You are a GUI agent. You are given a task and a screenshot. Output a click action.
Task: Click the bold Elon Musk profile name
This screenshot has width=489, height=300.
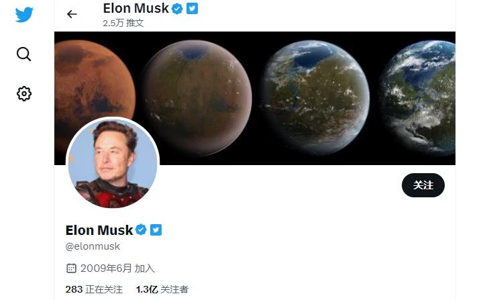coord(99,230)
